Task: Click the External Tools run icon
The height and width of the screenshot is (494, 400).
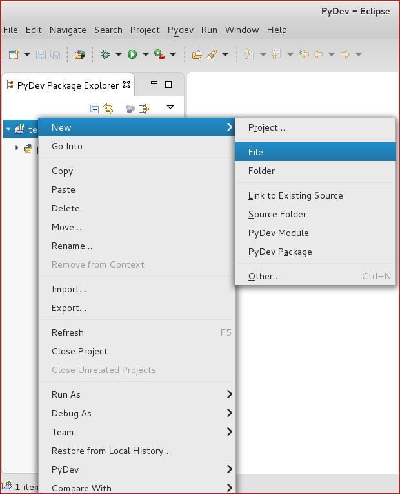Action: coord(159,54)
